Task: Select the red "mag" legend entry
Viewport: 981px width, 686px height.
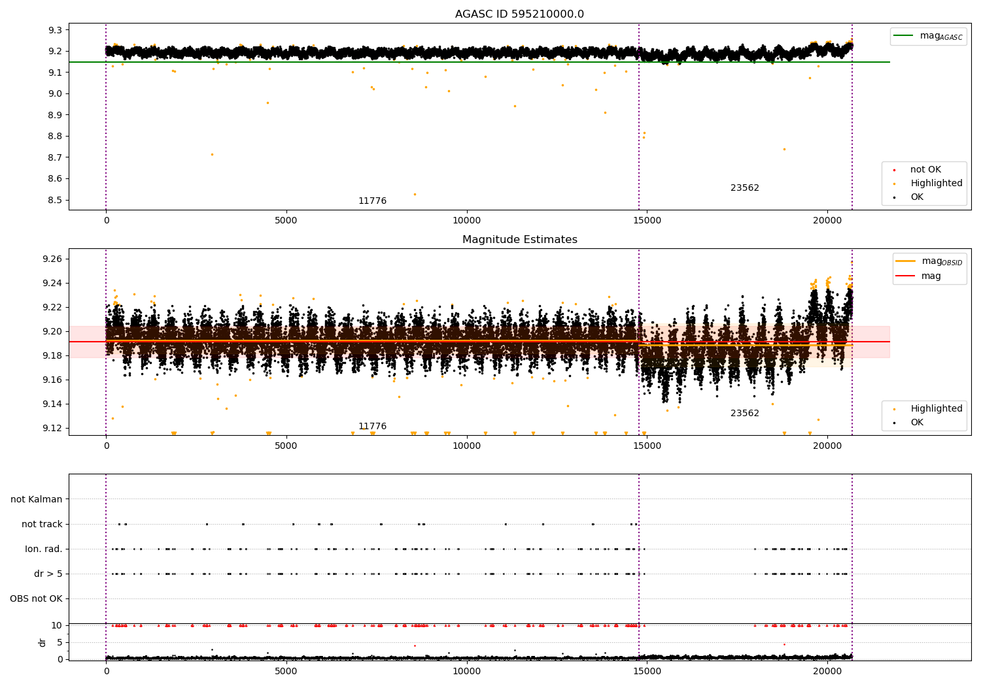Action: point(918,276)
